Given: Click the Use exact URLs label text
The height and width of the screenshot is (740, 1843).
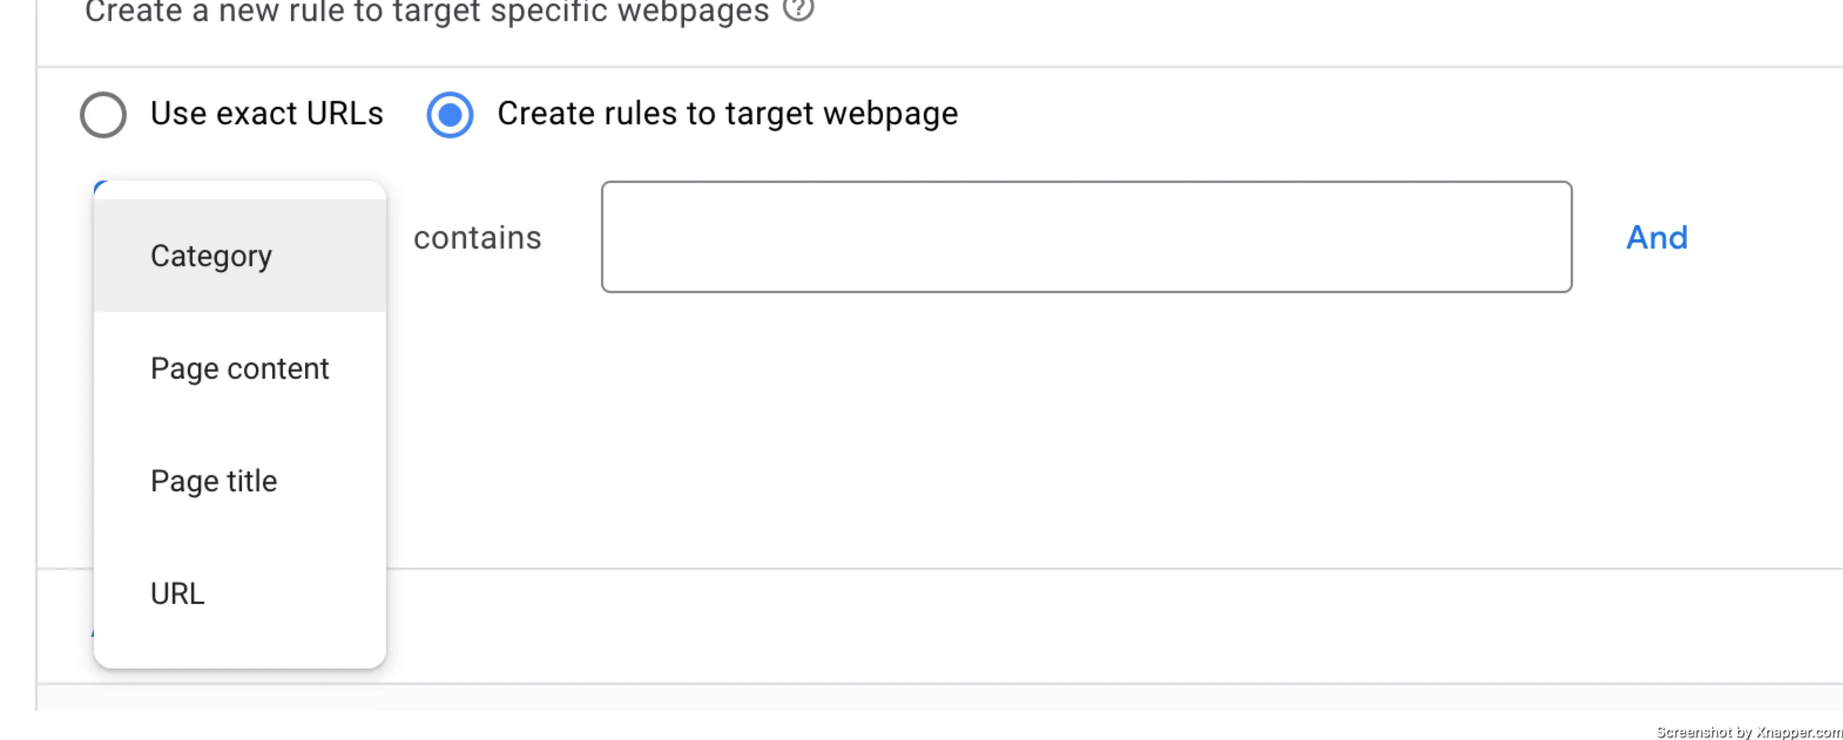Looking at the screenshot, I should [x=267, y=113].
